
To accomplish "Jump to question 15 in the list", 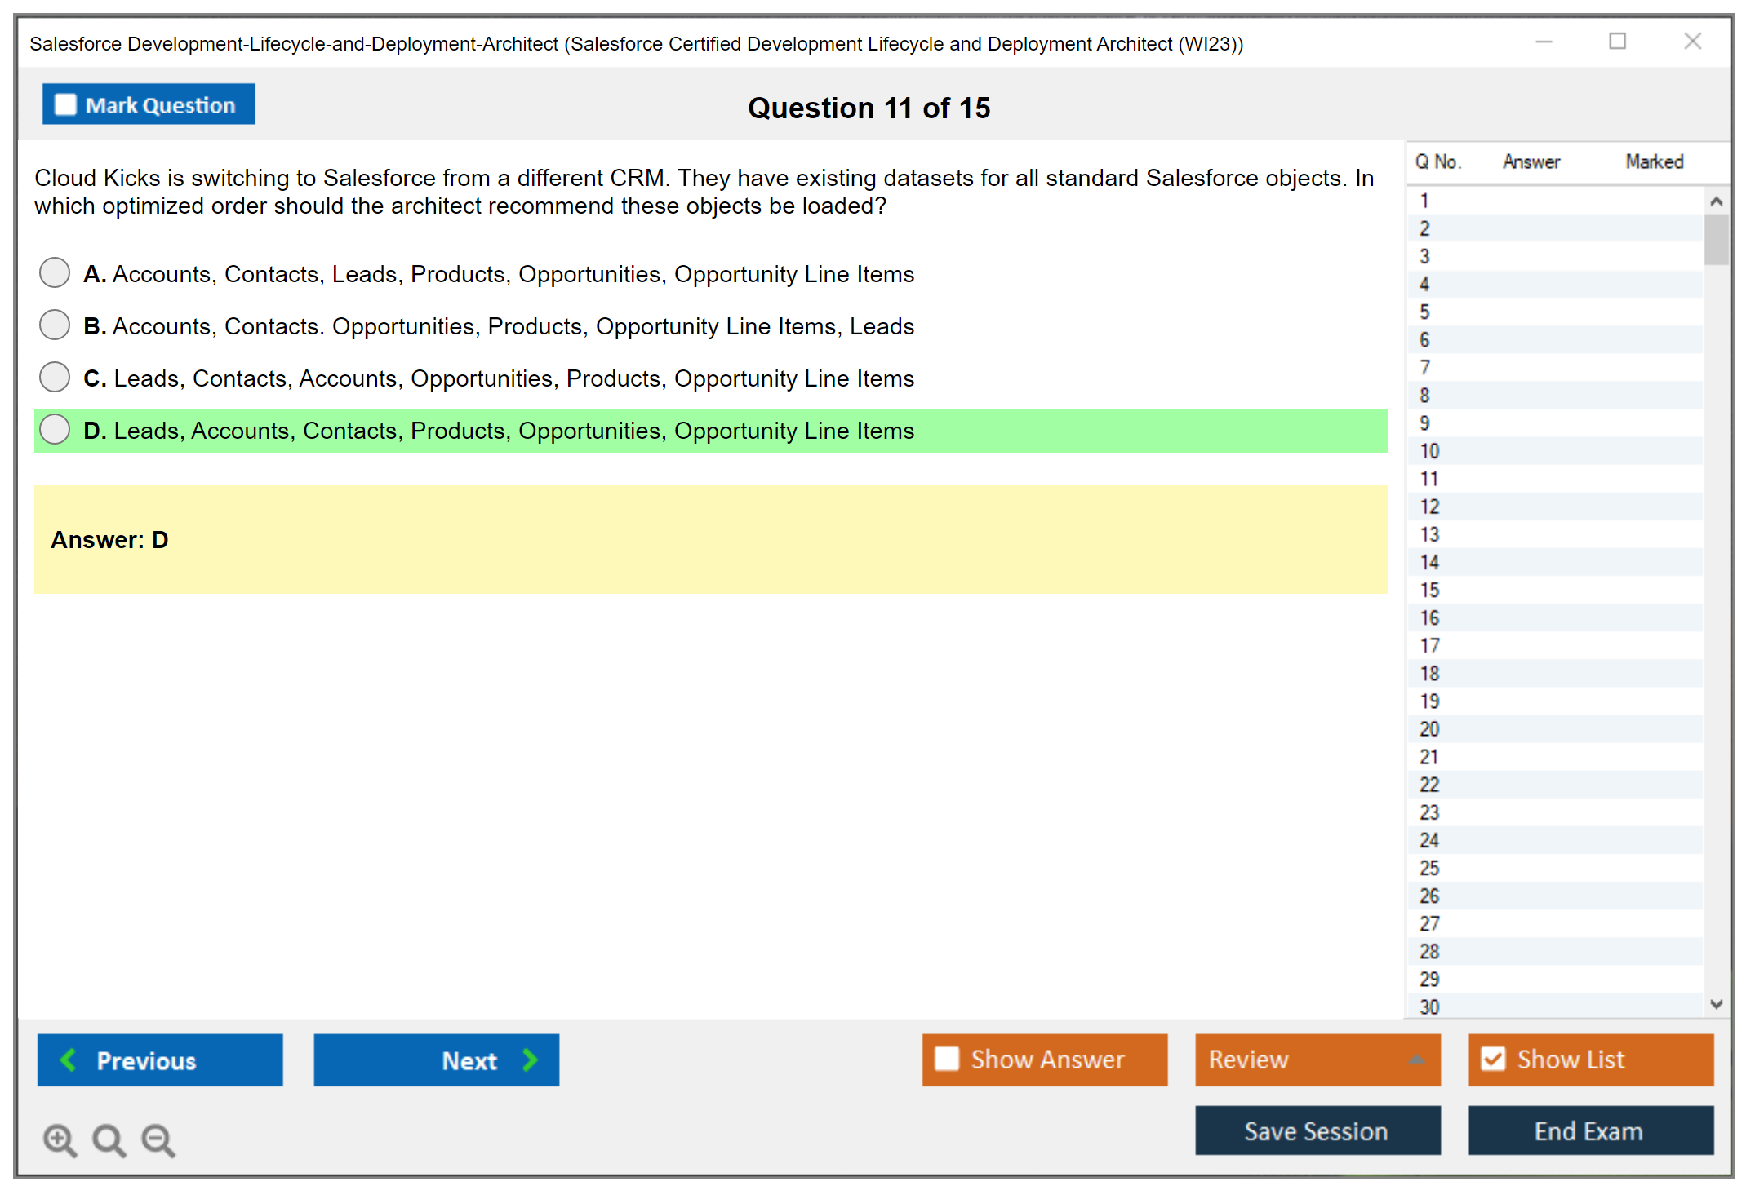I will point(1430,590).
